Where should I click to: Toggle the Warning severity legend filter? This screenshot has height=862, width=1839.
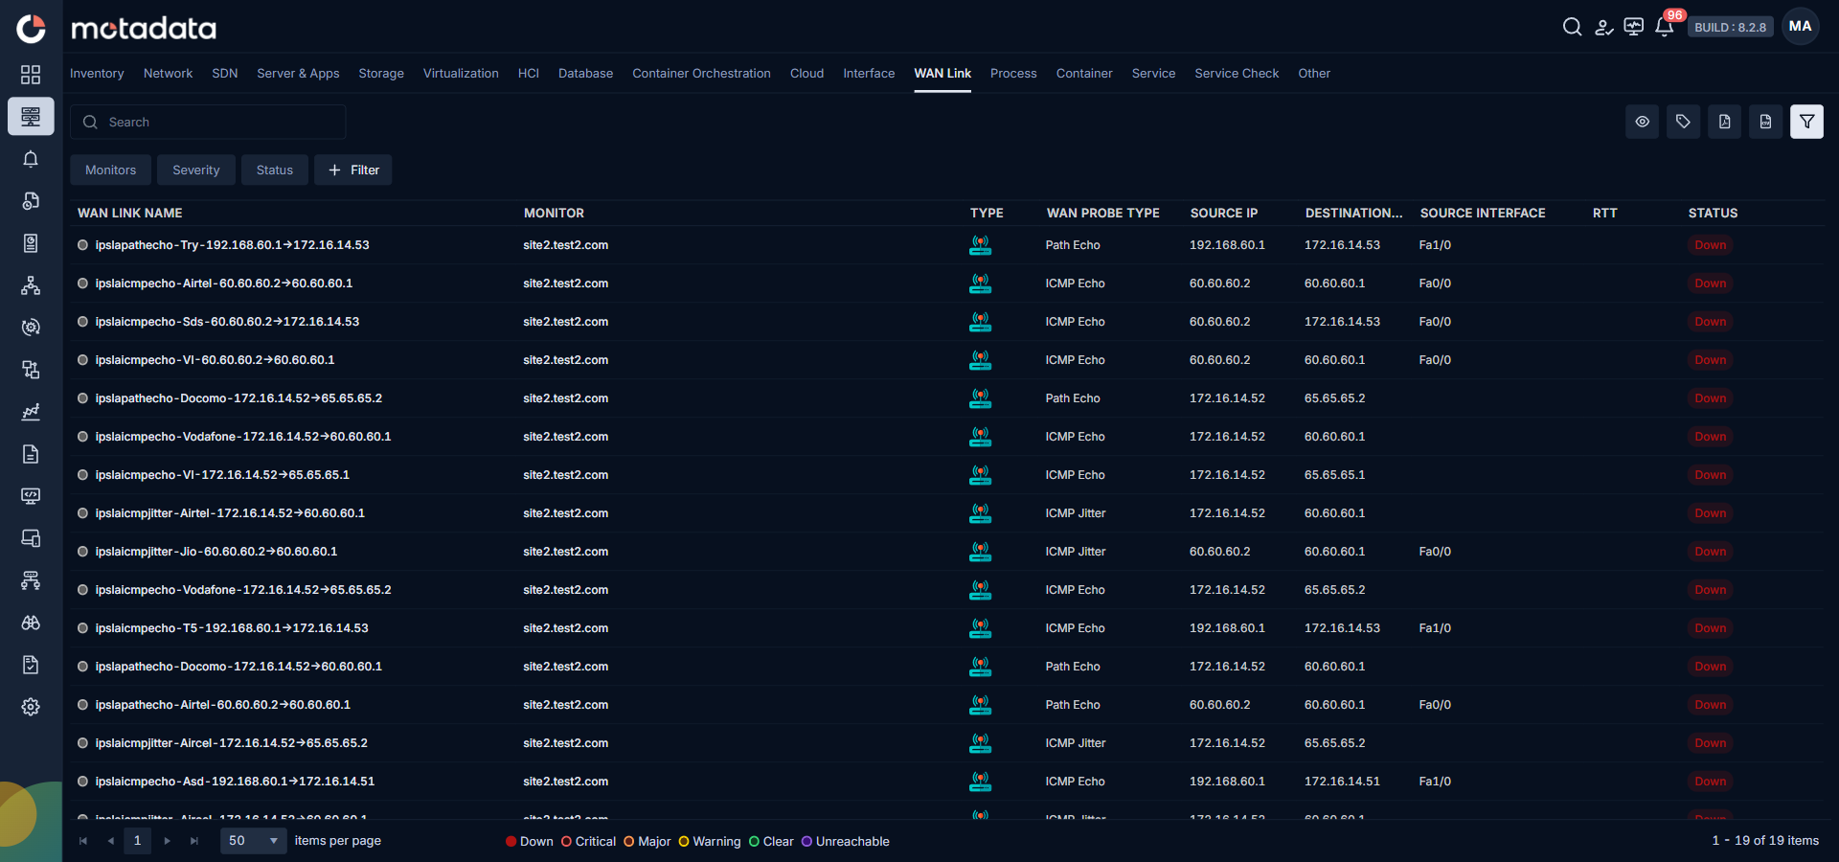pyautogui.click(x=710, y=842)
